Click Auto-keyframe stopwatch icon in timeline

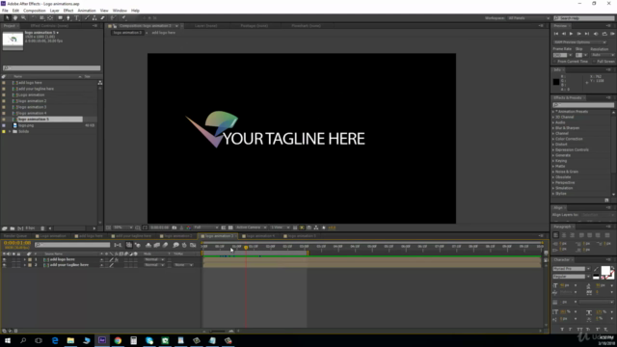pyautogui.click(x=184, y=245)
